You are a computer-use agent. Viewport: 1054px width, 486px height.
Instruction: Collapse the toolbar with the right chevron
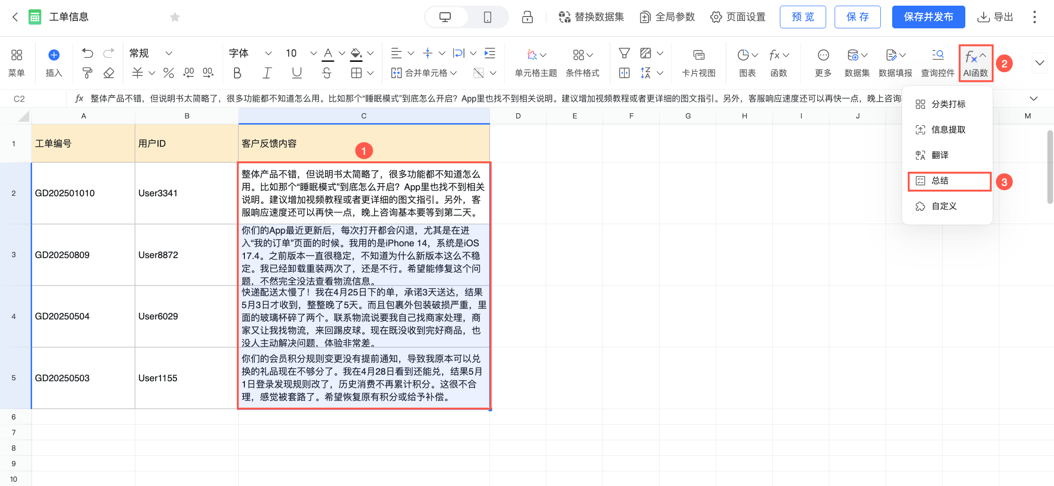pyautogui.click(x=1040, y=63)
